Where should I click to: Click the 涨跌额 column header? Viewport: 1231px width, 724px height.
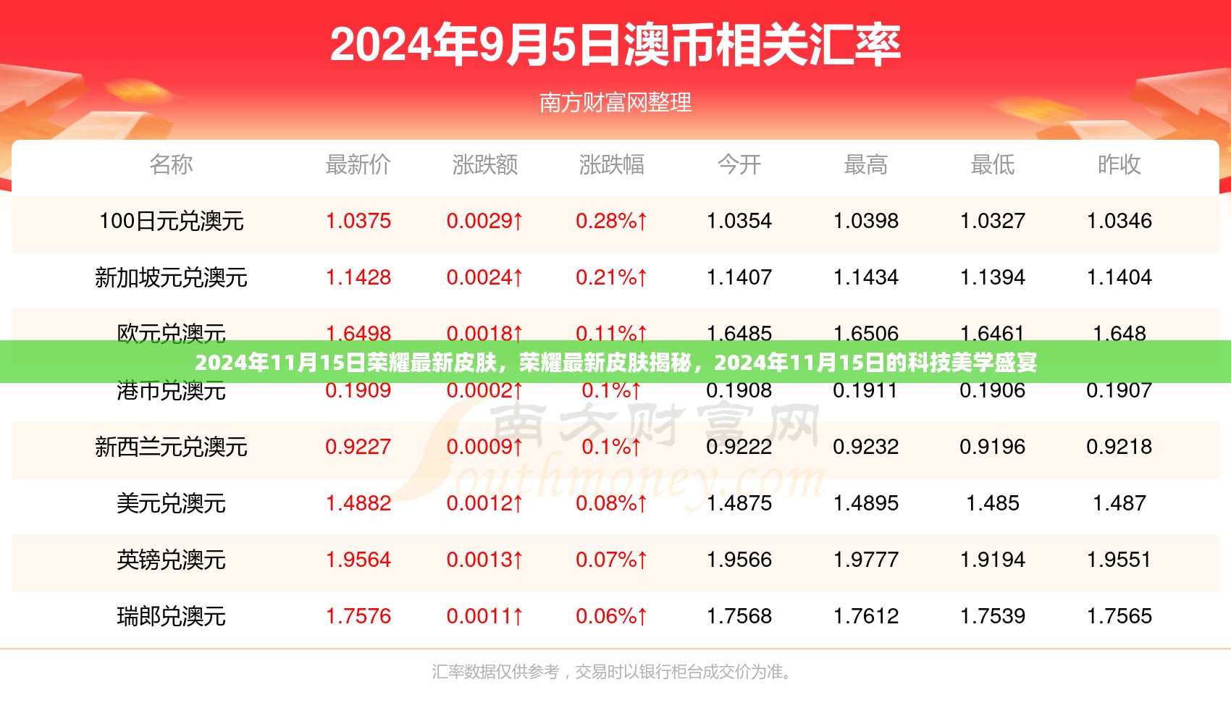485,164
